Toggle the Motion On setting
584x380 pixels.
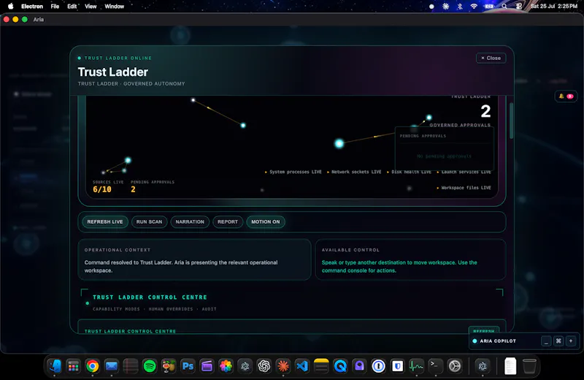tap(266, 222)
